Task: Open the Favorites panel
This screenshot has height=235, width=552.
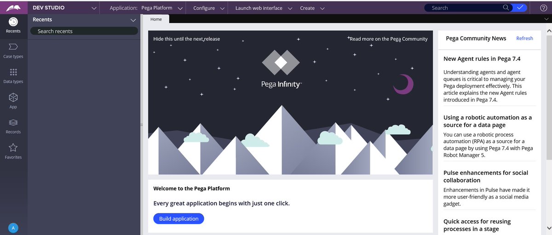Action: click(x=13, y=151)
